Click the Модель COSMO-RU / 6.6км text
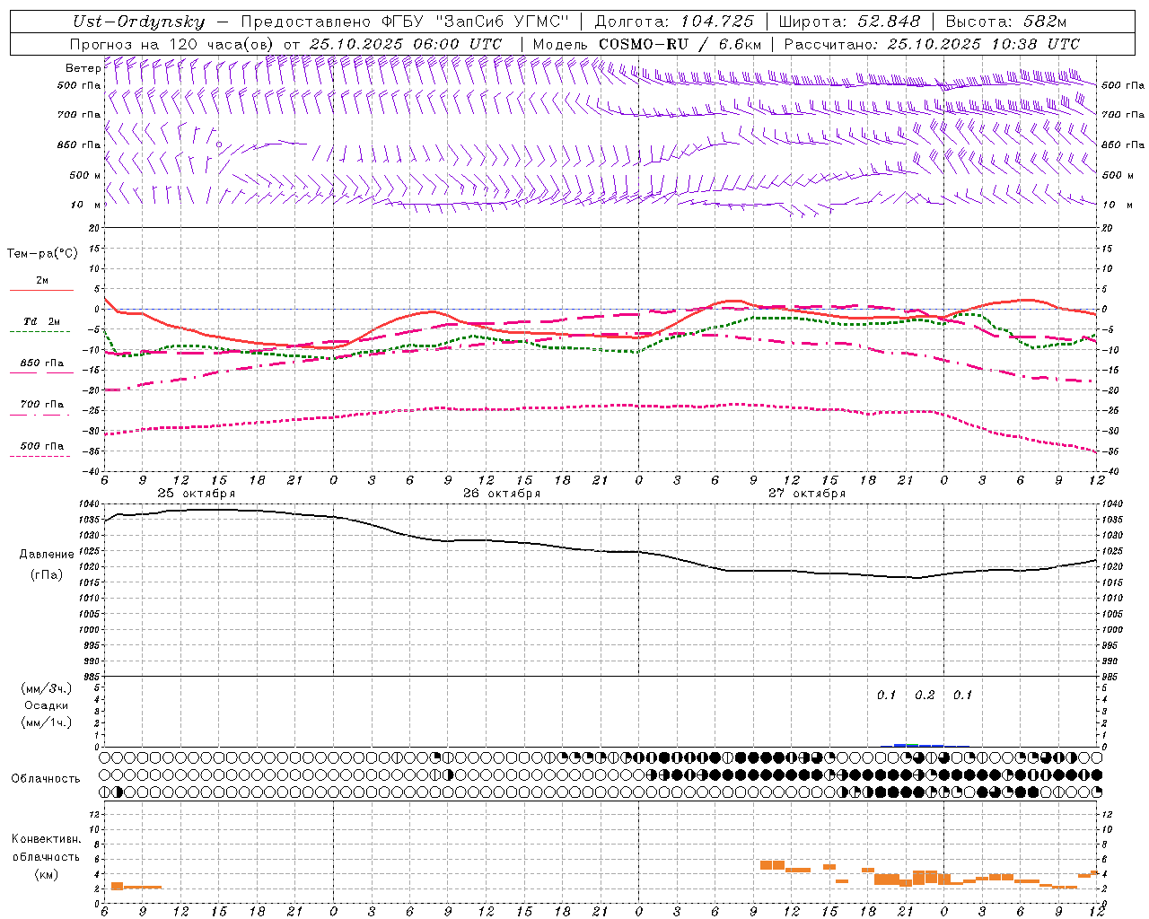The height and width of the screenshot is (919, 1149). click(x=646, y=44)
